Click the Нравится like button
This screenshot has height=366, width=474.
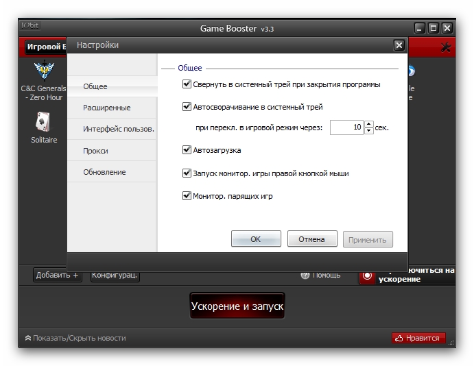point(418,338)
